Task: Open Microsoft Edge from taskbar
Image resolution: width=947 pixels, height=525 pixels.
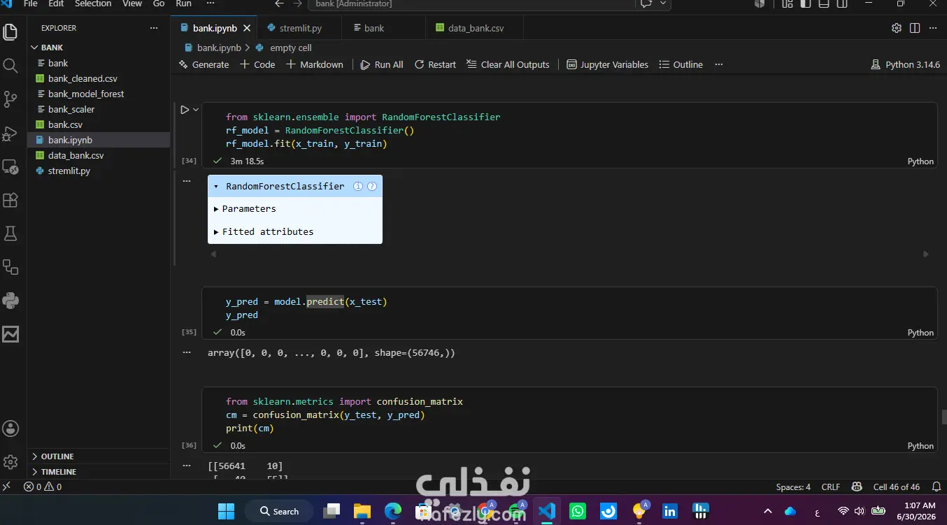Action: point(393,511)
